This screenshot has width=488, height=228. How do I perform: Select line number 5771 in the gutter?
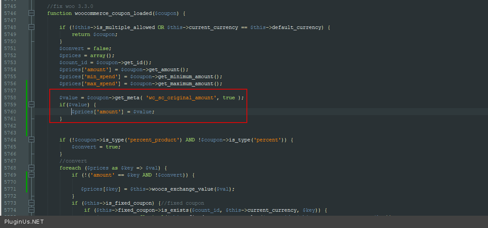(10, 189)
